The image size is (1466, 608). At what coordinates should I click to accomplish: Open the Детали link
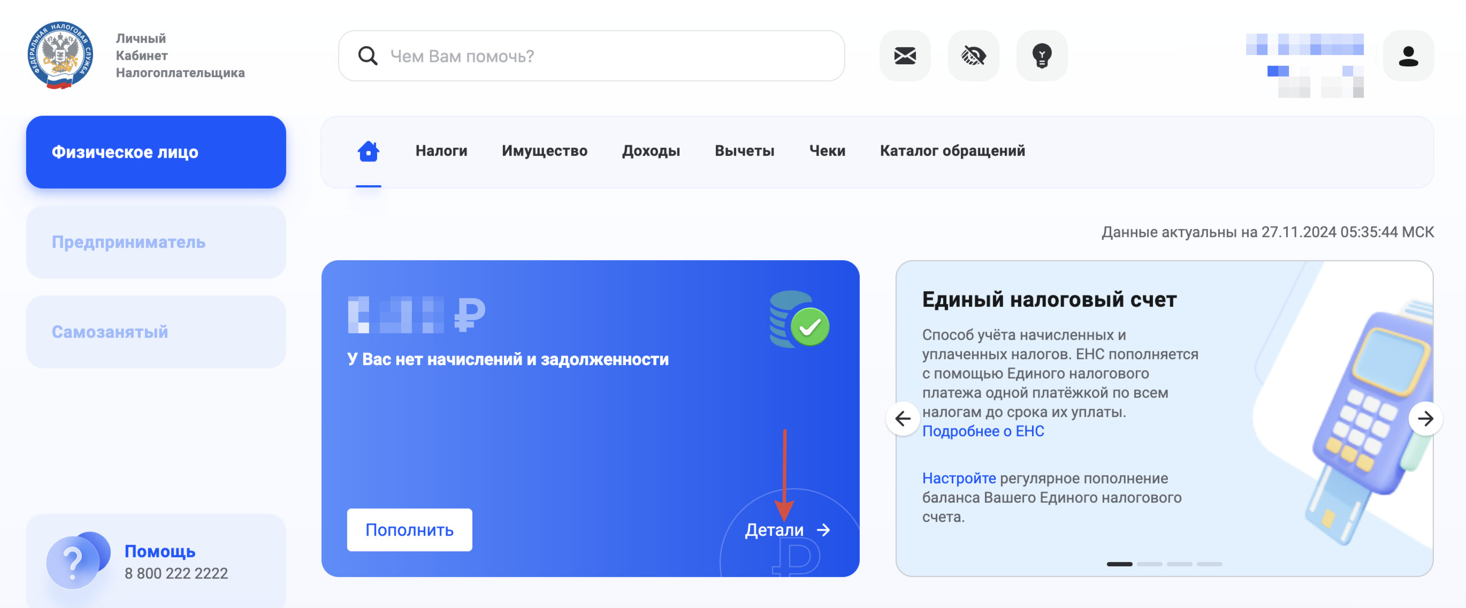pos(774,530)
